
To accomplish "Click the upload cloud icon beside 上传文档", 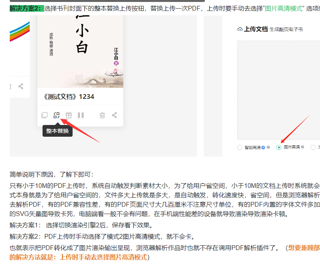I will pos(240,30).
